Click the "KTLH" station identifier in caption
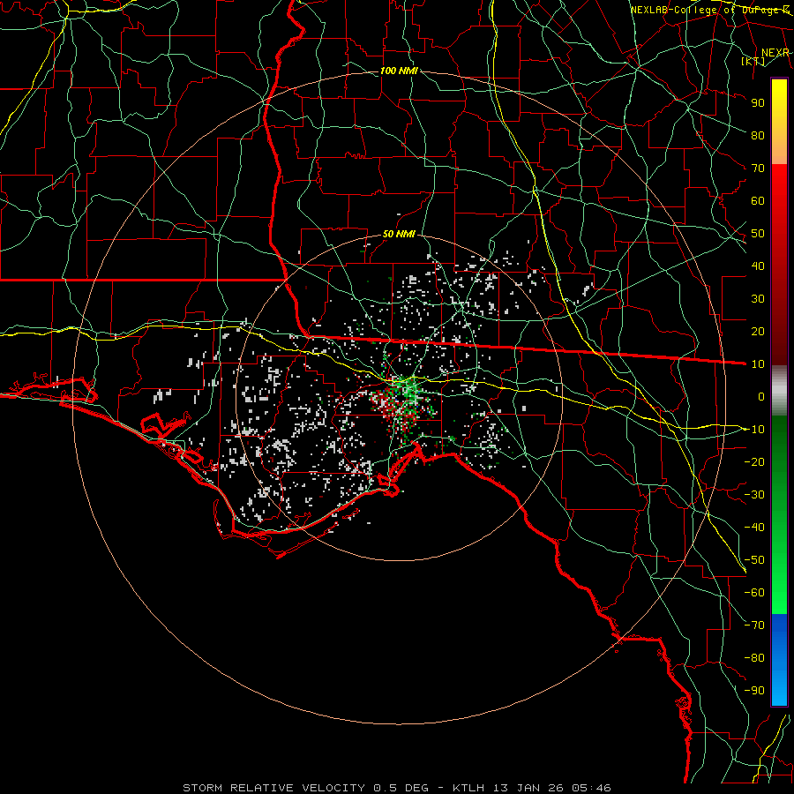This screenshot has height=794, width=794. coord(468,788)
